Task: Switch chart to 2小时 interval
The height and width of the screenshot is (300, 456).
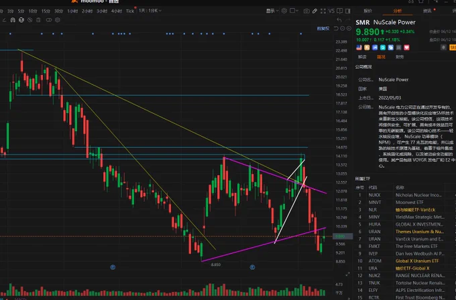Action: coord(87,11)
